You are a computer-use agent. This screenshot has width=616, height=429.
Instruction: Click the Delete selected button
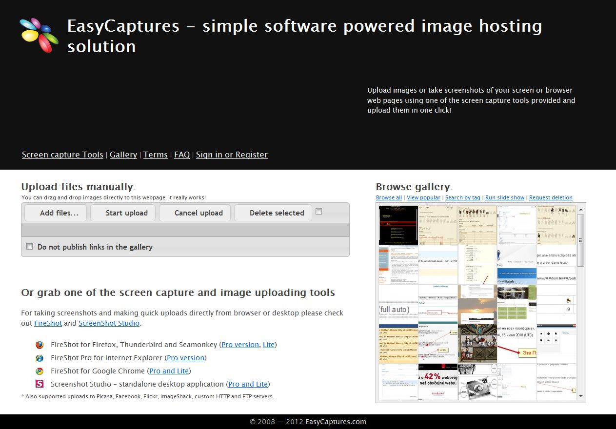[x=277, y=213]
